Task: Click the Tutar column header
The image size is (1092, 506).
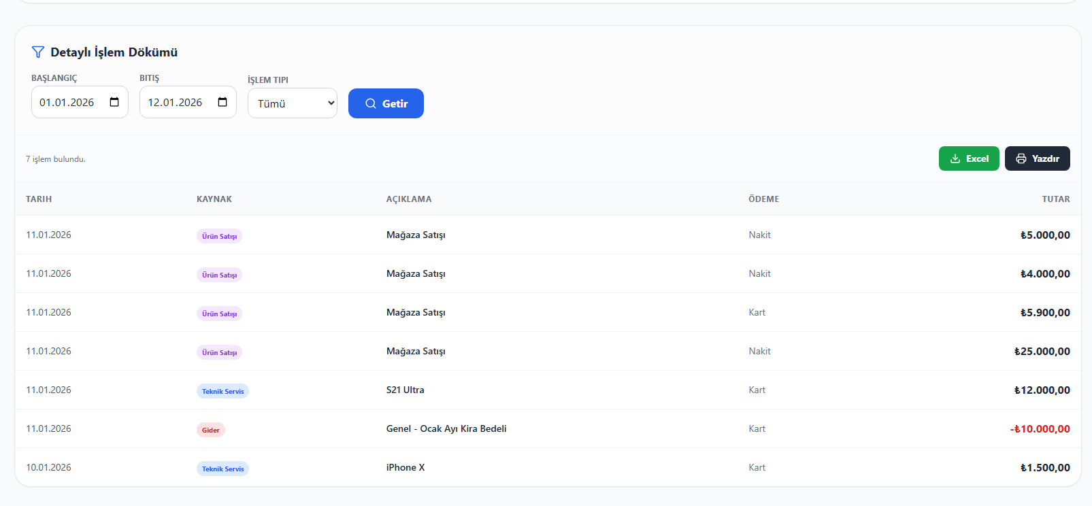Action: (1055, 199)
